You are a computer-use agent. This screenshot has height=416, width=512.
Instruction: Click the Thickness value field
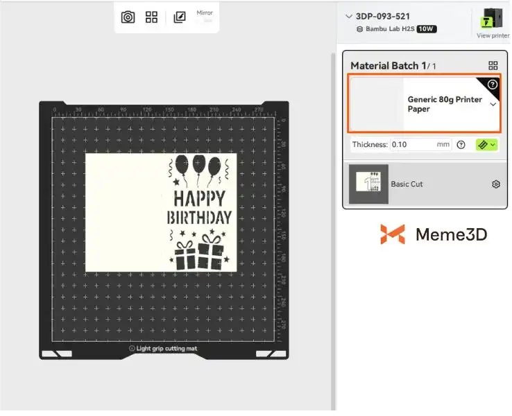[420, 144]
